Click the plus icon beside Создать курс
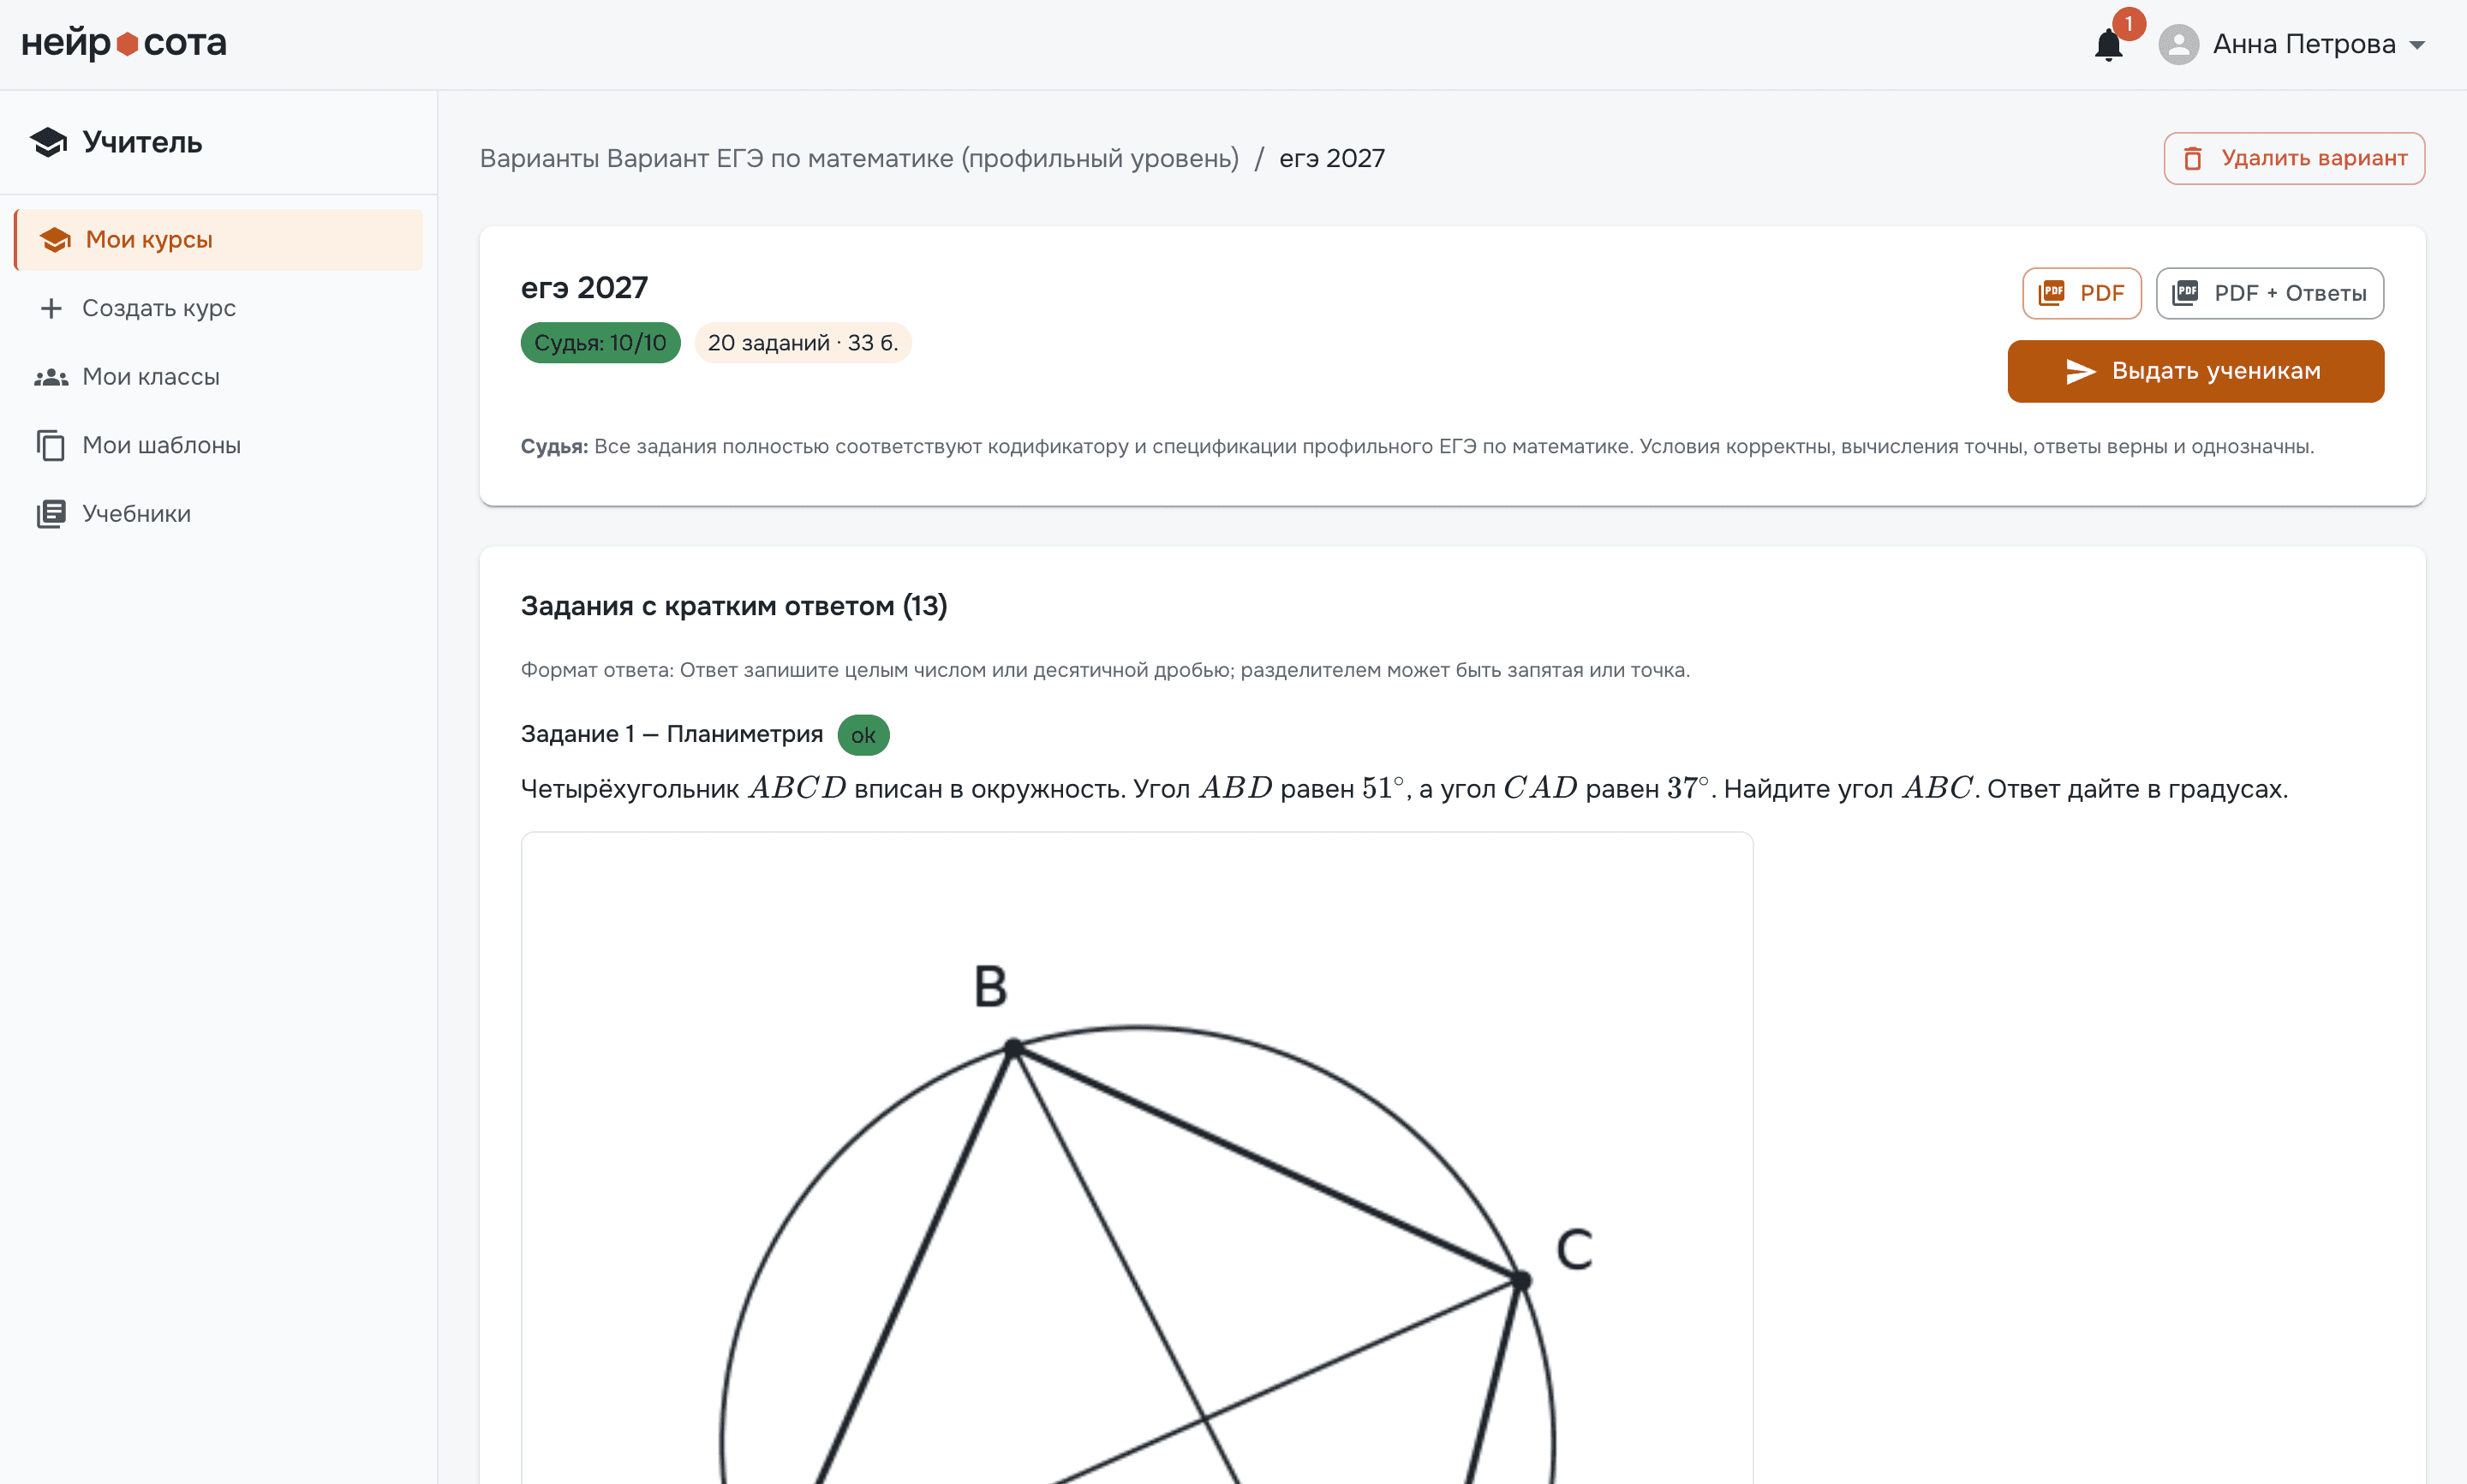This screenshot has height=1484, width=2467. 51,308
